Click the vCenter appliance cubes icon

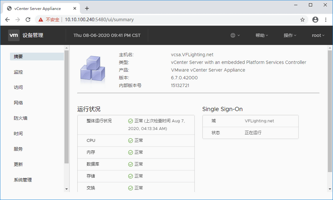click(x=92, y=69)
